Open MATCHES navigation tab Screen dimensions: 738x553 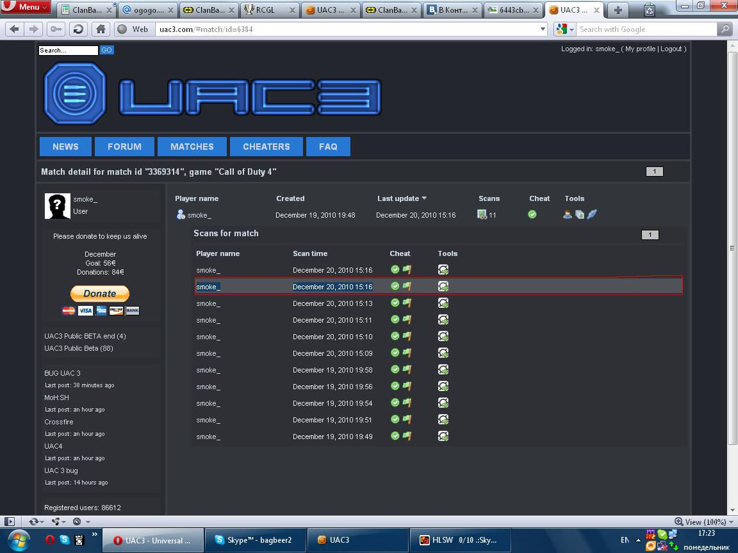click(x=192, y=147)
